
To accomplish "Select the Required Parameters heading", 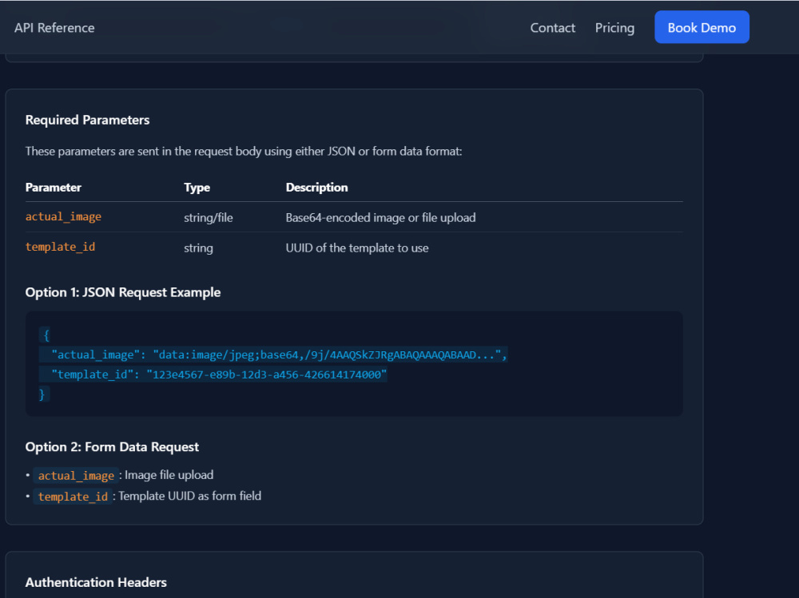I will click(87, 121).
